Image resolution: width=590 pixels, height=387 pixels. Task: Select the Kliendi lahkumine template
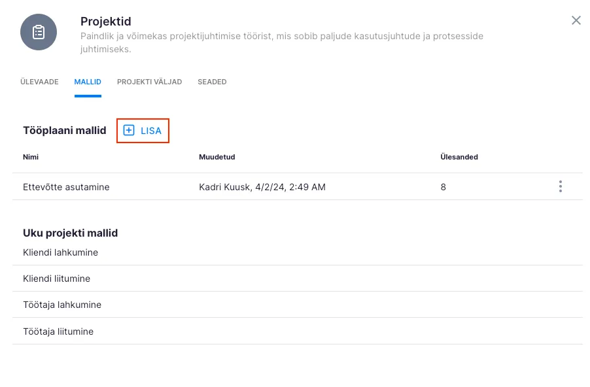pos(60,252)
